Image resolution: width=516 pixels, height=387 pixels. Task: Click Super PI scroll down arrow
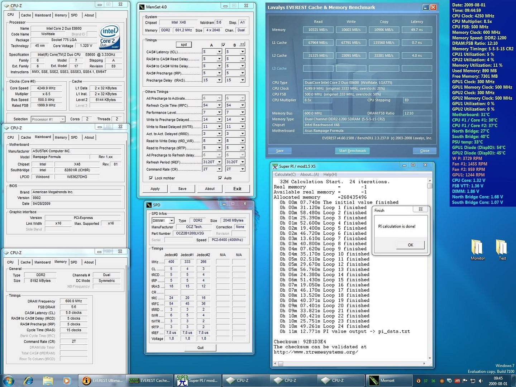coord(430,358)
